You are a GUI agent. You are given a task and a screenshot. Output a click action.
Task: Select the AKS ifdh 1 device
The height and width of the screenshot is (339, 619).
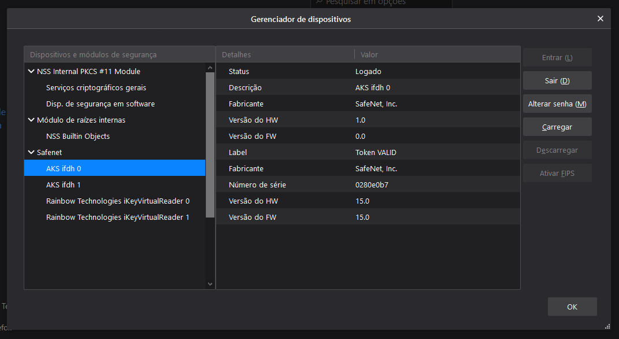coord(64,185)
